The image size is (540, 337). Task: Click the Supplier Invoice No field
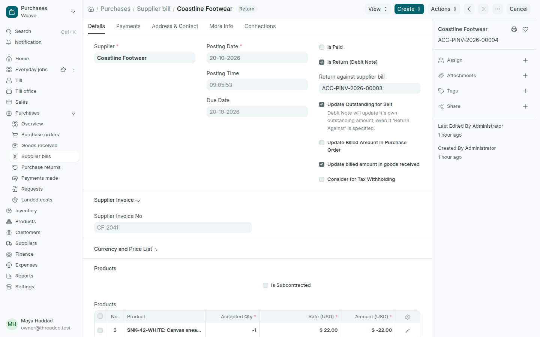pos(173,228)
